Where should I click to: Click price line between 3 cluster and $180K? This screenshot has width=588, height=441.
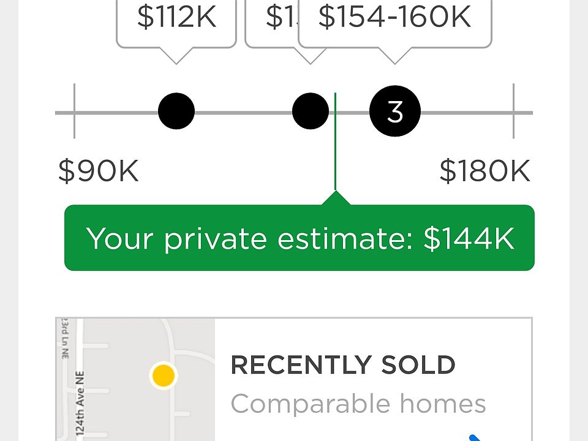click(466, 113)
